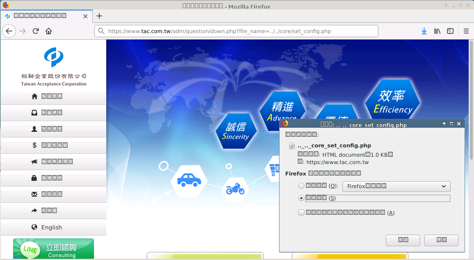Open a new tab with plus button
This screenshot has height=260, width=474.
(99, 16)
